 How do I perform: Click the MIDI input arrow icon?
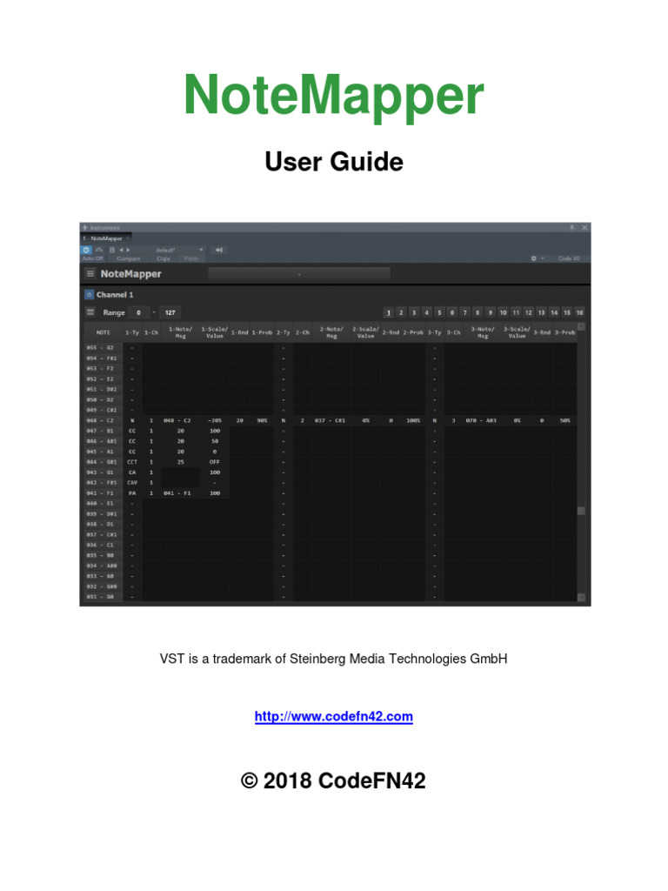click(x=218, y=250)
